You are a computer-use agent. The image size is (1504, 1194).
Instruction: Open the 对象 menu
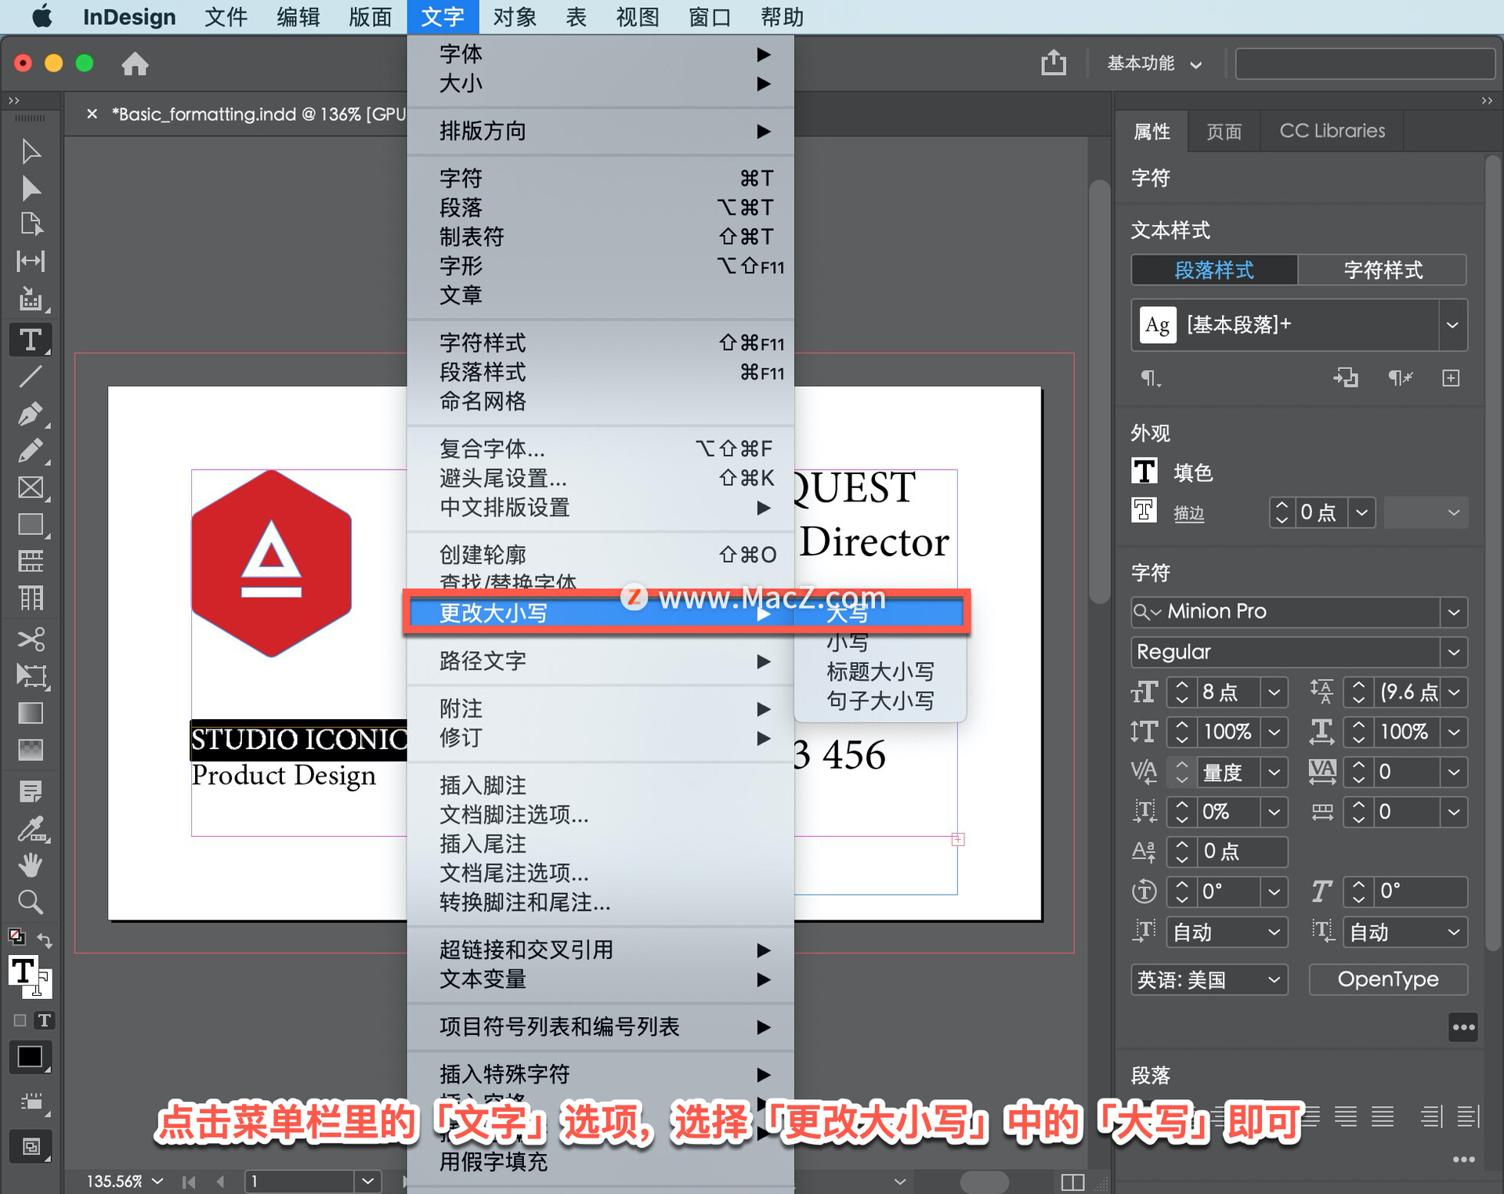coord(513,16)
